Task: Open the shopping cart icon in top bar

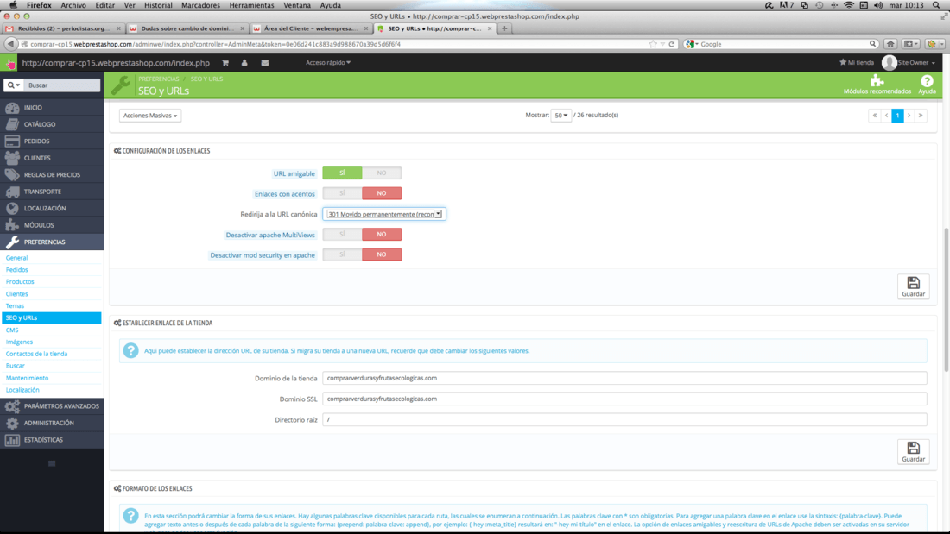Action: click(x=225, y=62)
